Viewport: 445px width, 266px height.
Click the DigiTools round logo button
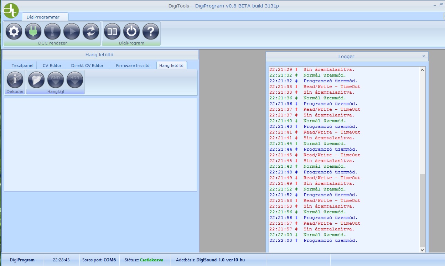tap(11, 10)
